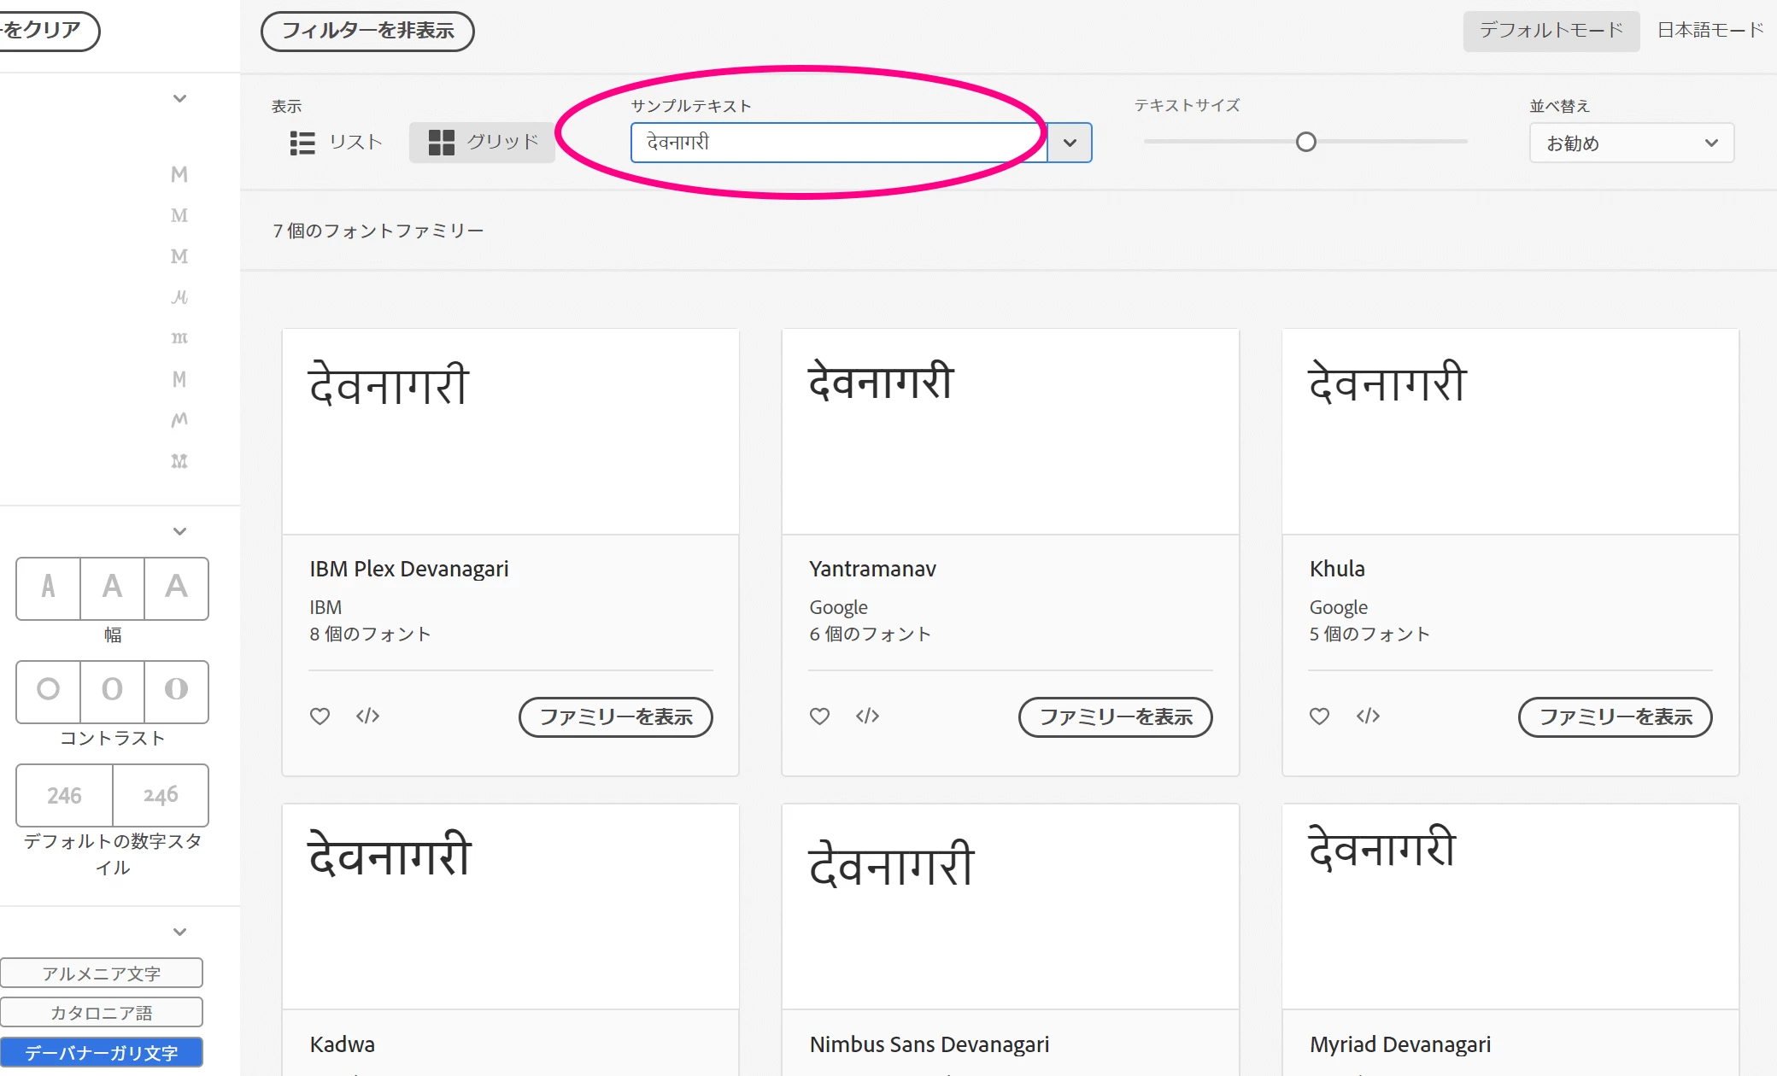Image resolution: width=1777 pixels, height=1076 pixels.
Task: Open the Nimbus Sans Devanagari font link
Action: point(930,1044)
